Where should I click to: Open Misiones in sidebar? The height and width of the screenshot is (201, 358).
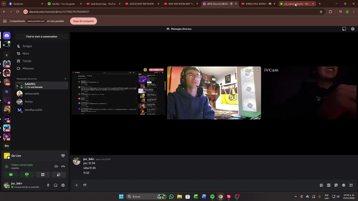[x=42, y=68]
